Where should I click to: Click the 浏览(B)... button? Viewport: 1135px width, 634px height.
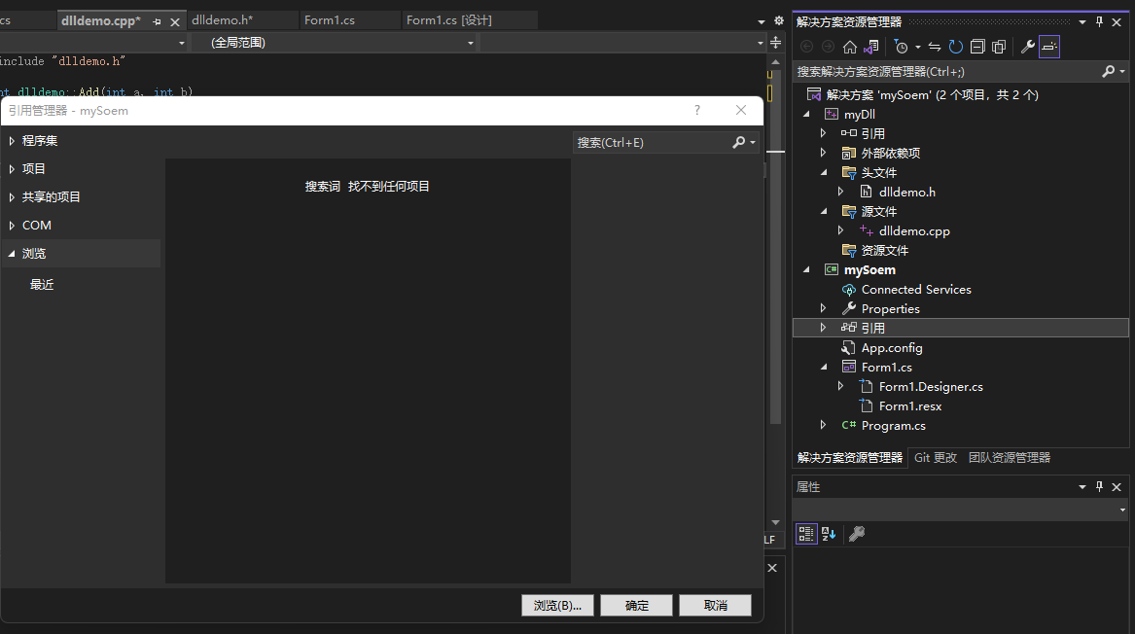click(x=557, y=606)
